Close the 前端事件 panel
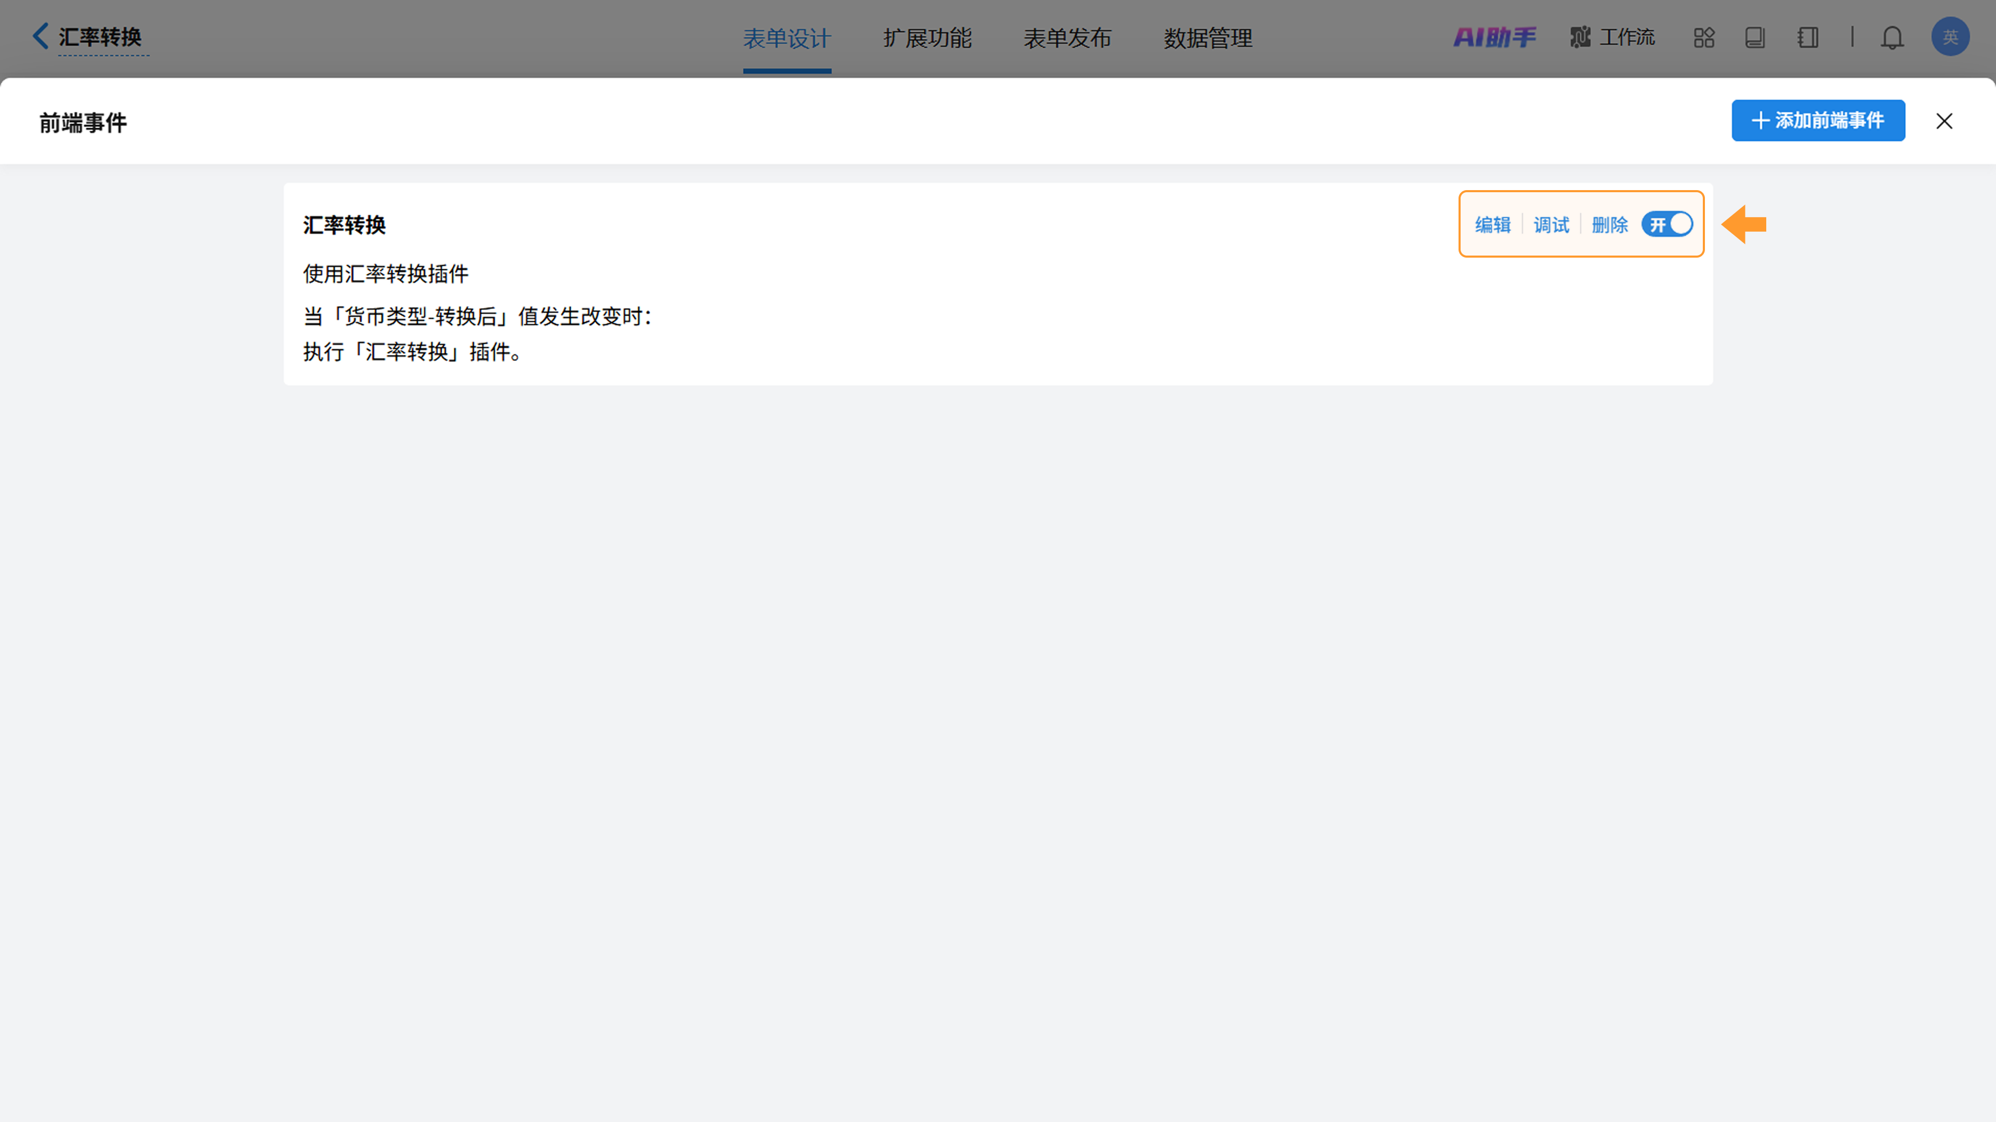1996x1122 pixels. 1944,121
